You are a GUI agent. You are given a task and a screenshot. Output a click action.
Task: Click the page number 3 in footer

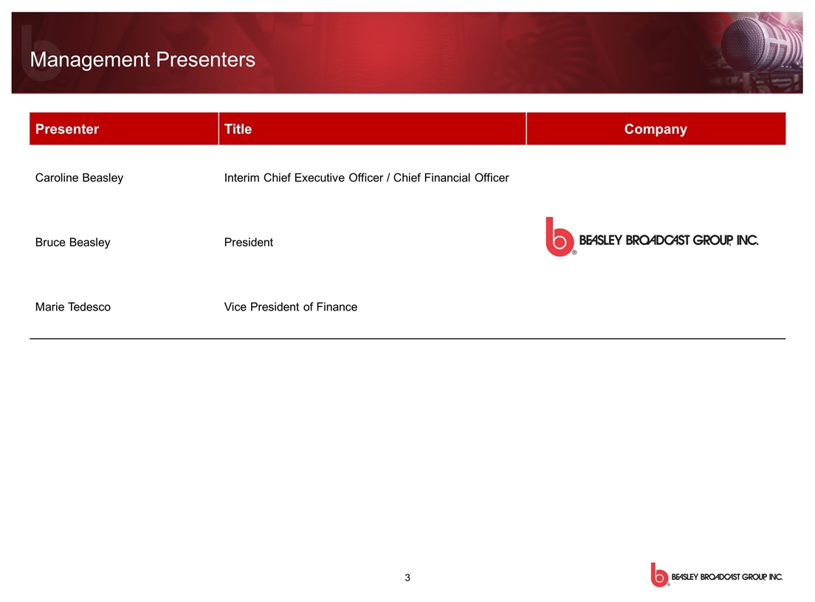(407, 578)
